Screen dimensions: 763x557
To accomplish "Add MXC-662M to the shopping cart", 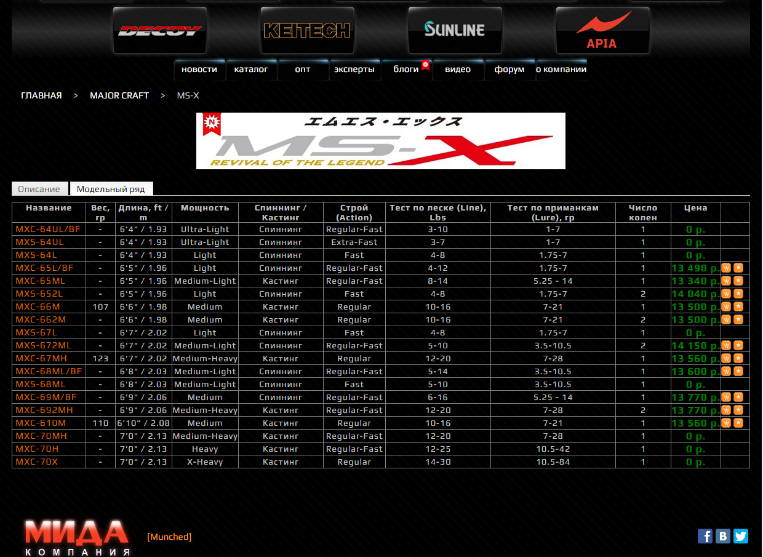I will tap(726, 319).
